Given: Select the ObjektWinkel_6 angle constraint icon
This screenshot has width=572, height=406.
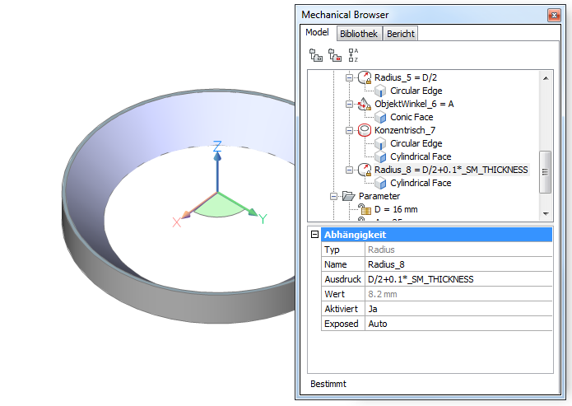Looking at the screenshot, I should [x=365, y=105].
